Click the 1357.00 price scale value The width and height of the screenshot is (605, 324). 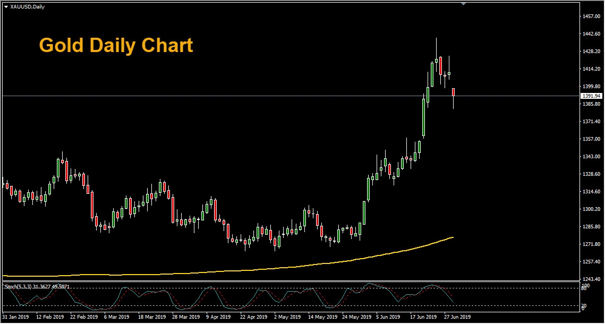click(591, 139)
